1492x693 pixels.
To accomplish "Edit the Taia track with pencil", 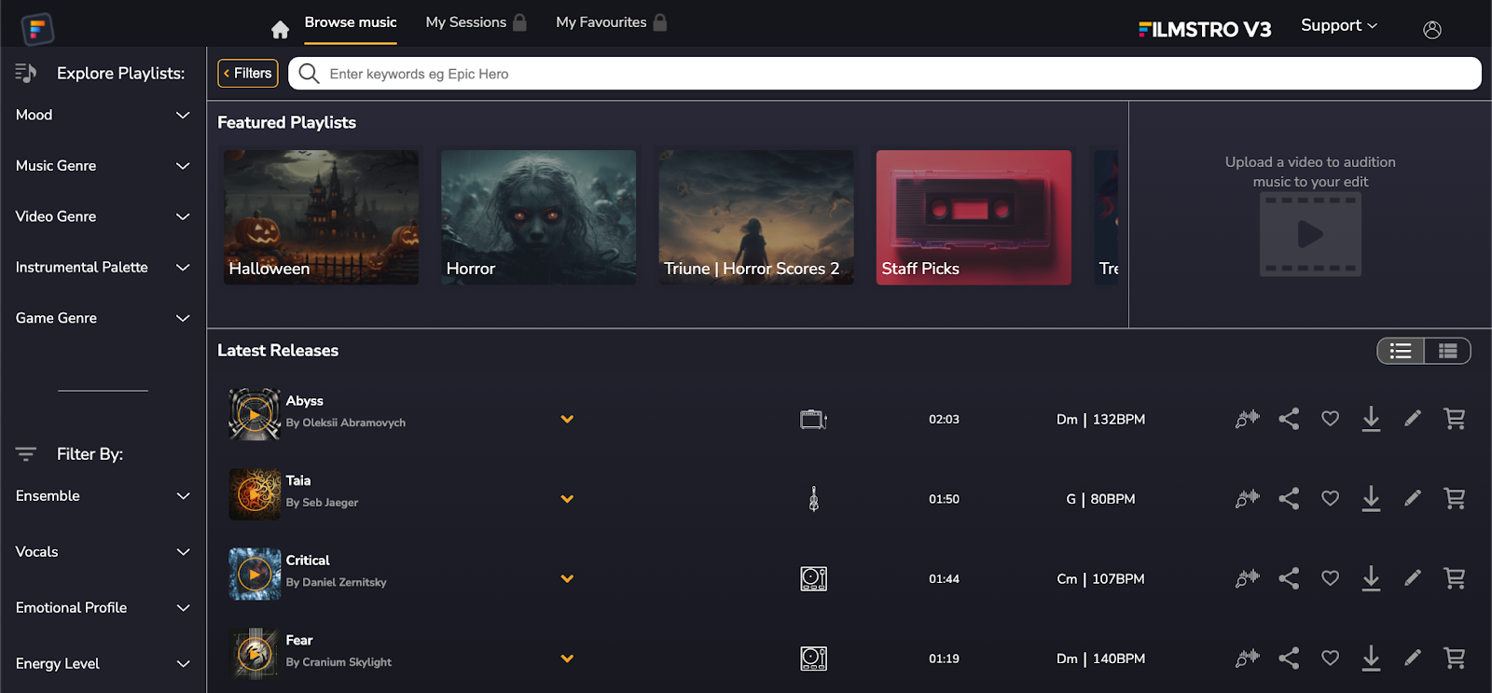I will [x=1413, y=499].
